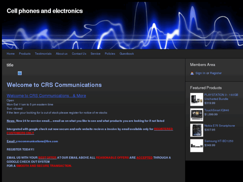The height and width of the screenshot is (182, 243).
Task: Click the PlayStation 3 product thumbnail
Action: click(x=197, y=99)
